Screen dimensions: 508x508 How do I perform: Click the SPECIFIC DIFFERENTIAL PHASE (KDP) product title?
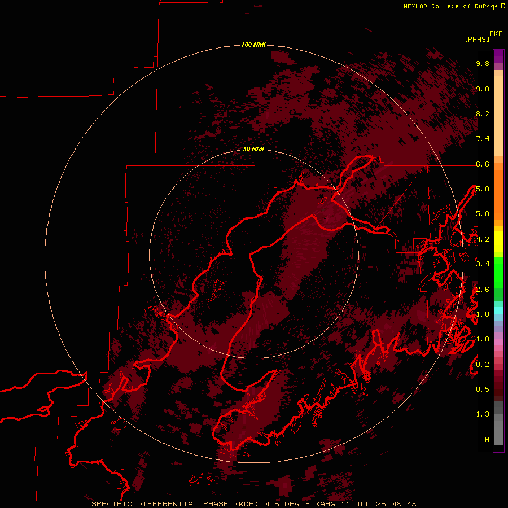coord(175,504)
